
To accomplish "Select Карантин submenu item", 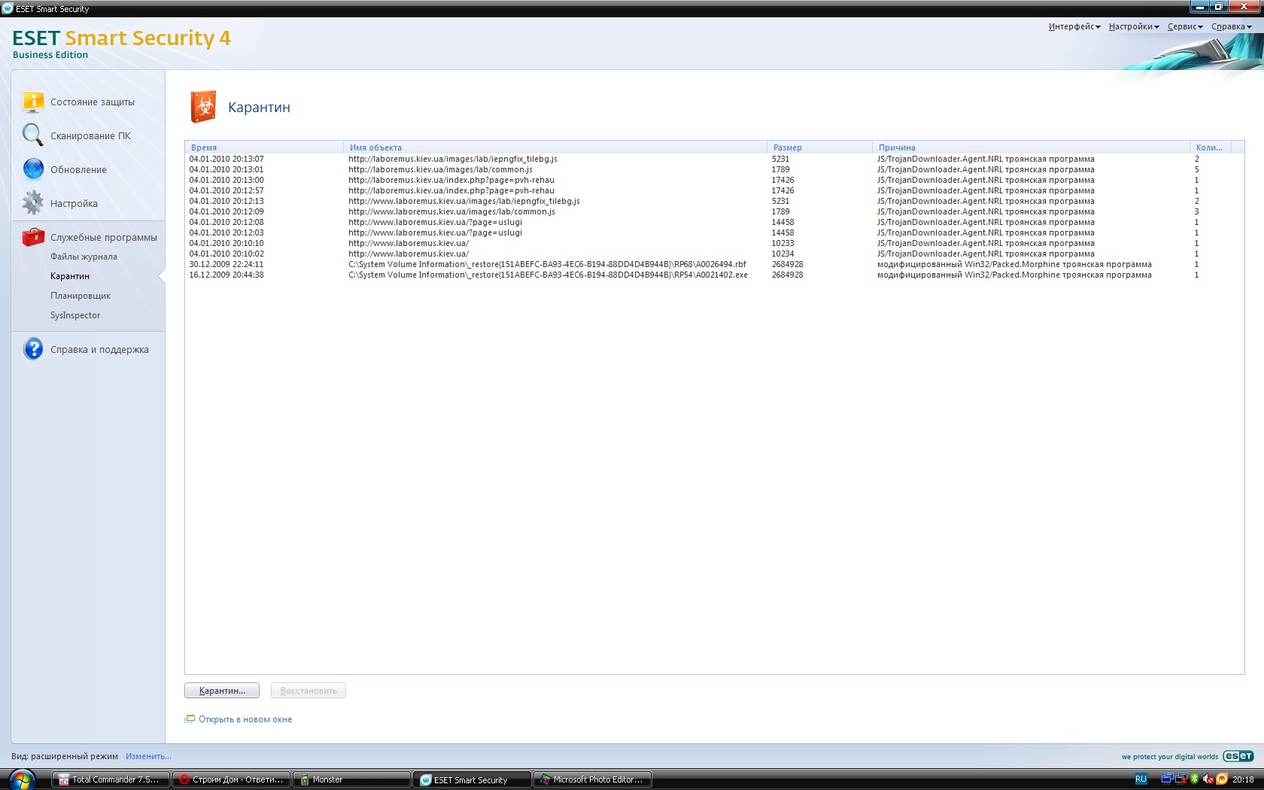I will coord(70,276).
